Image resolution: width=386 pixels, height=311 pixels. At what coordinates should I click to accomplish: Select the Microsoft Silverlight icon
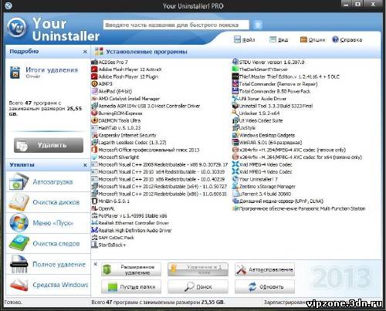pos(95,157)
